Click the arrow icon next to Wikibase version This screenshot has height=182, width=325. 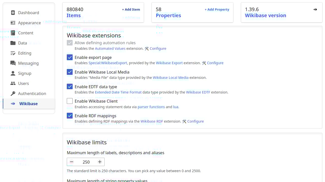pyautogui.click(x=315, y=9)
